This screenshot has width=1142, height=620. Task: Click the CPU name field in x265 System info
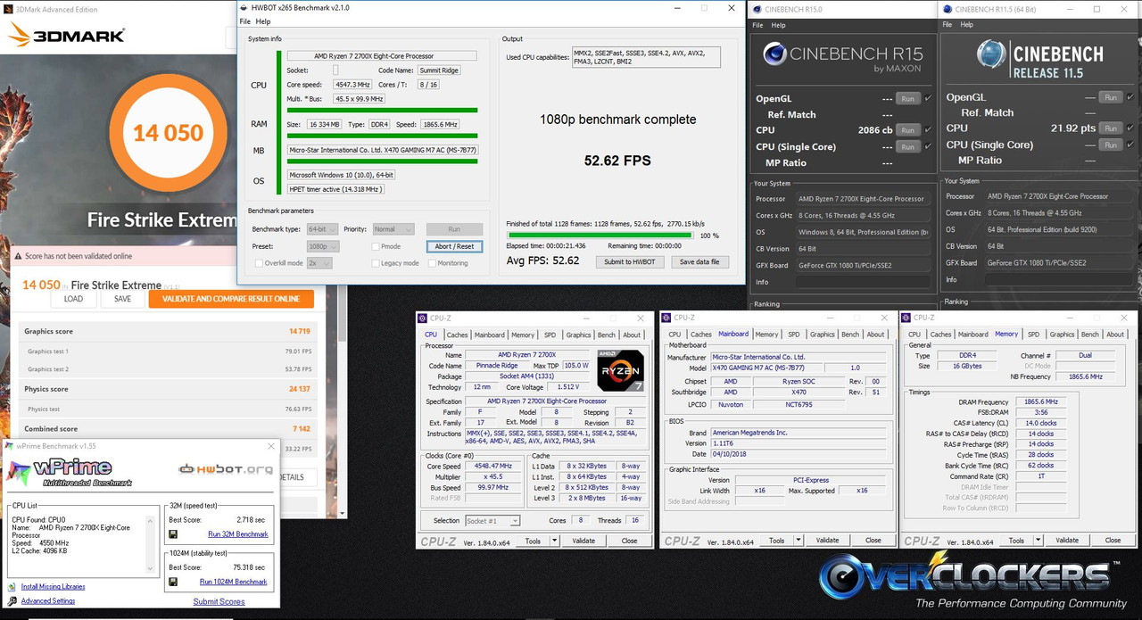click(x=382, y=55)
